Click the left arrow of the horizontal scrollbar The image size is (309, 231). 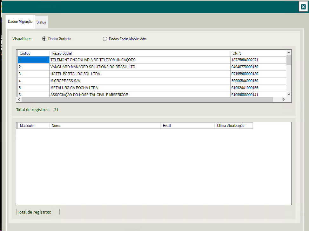point(19,99)
